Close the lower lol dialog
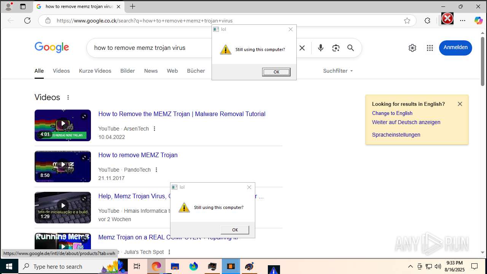487x274 pixels. pyautogui.click(x=249, y=187)
